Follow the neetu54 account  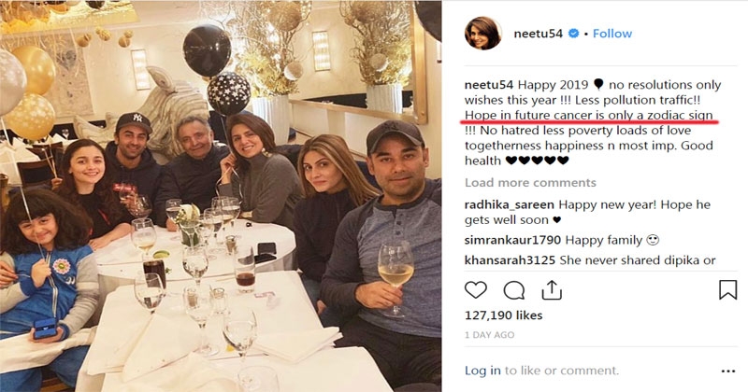point(612,34)
